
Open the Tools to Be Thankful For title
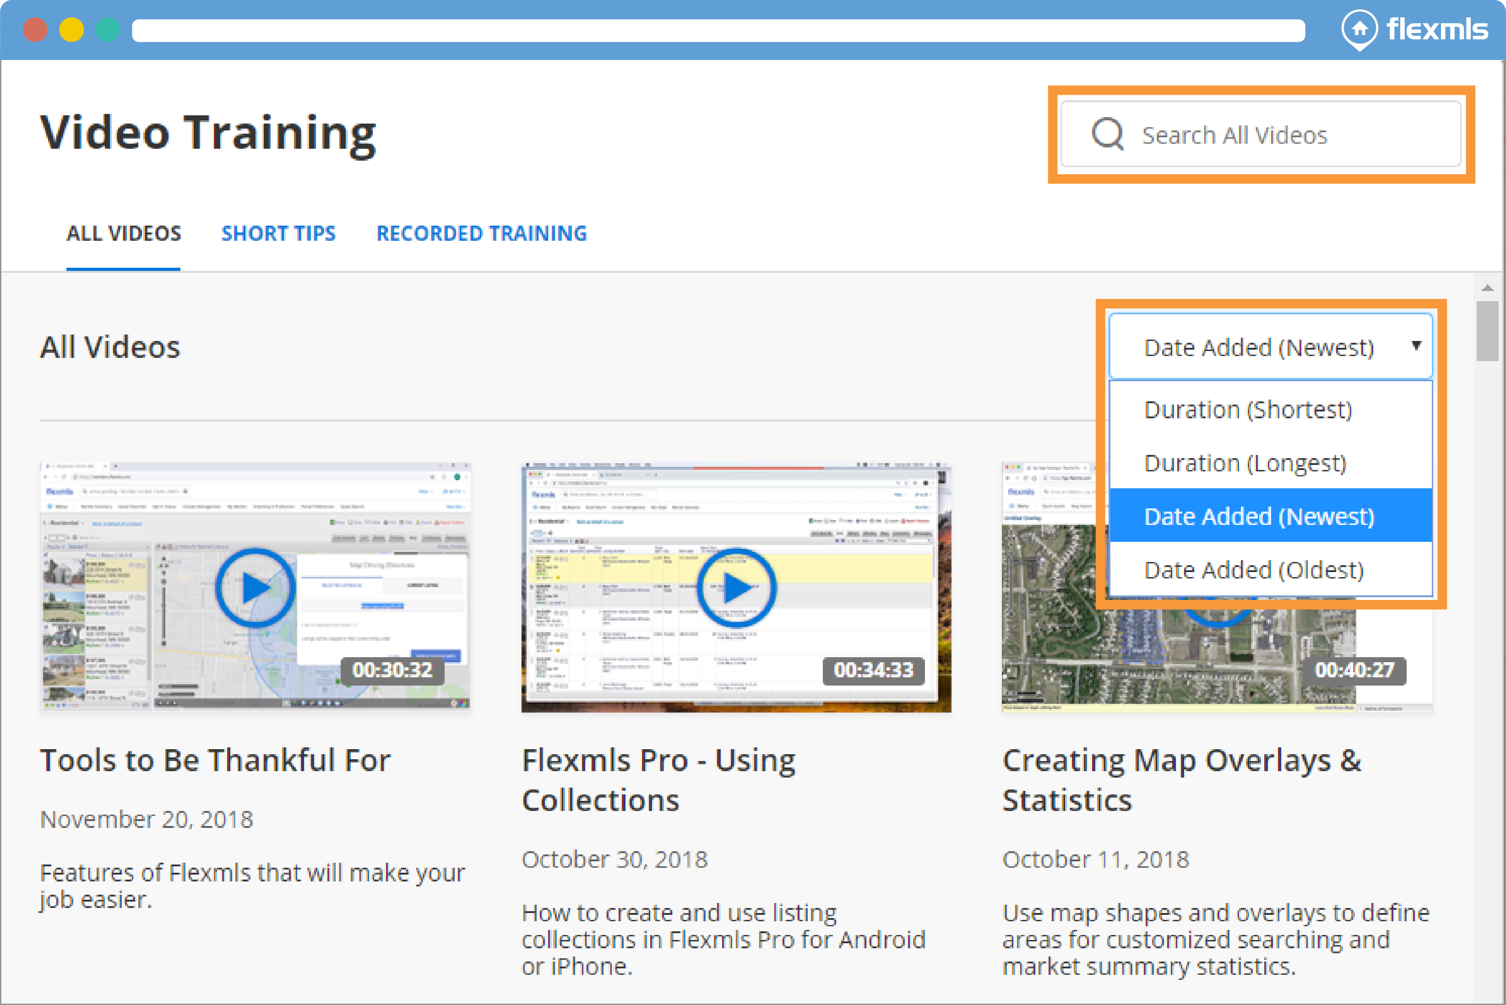(215, 760)
